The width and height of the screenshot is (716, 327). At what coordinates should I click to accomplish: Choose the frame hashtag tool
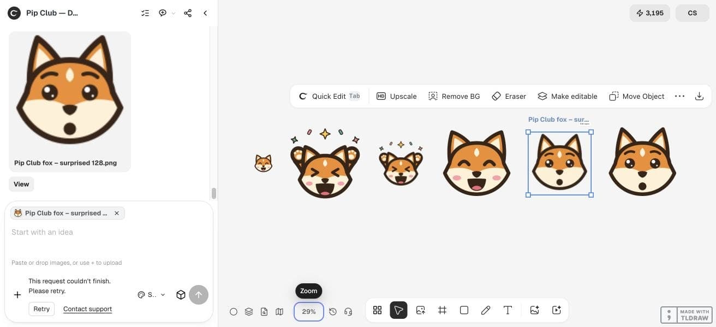point(443,310)
